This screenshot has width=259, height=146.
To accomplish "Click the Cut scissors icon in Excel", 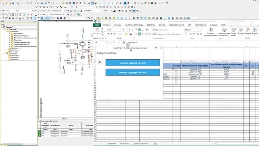I will (102, 28).
